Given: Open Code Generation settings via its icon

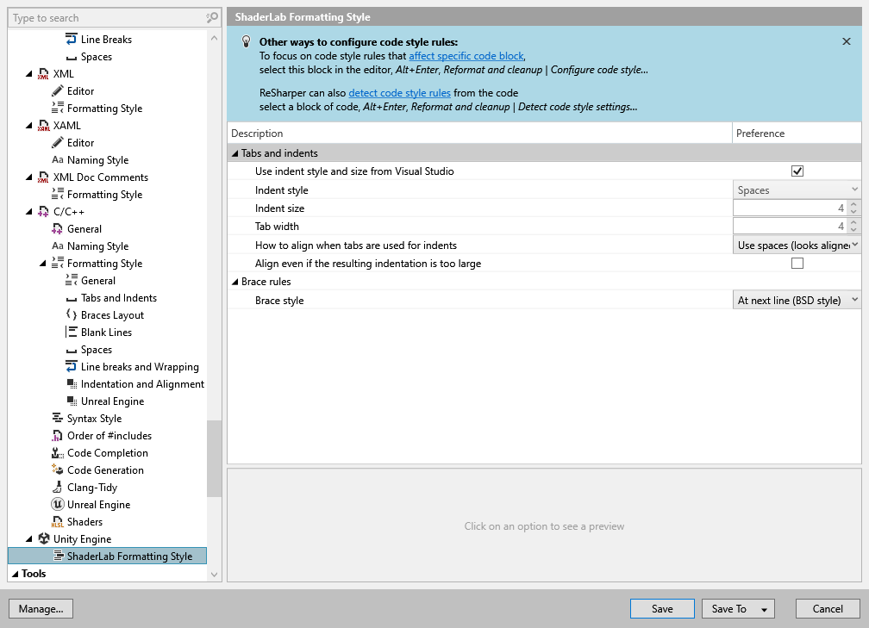Looking at the screenshot, I should click(57, 469).
